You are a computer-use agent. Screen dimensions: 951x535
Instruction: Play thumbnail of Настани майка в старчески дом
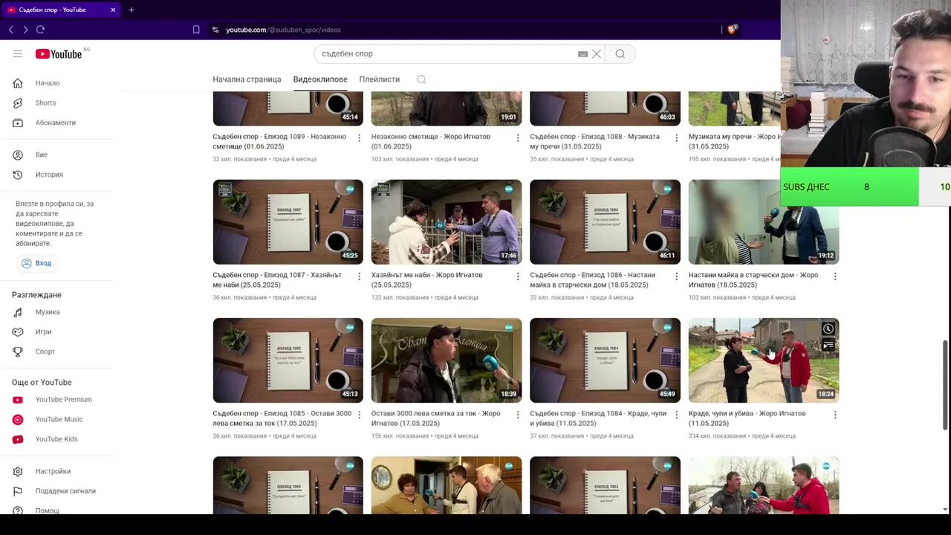coord(764,222)
